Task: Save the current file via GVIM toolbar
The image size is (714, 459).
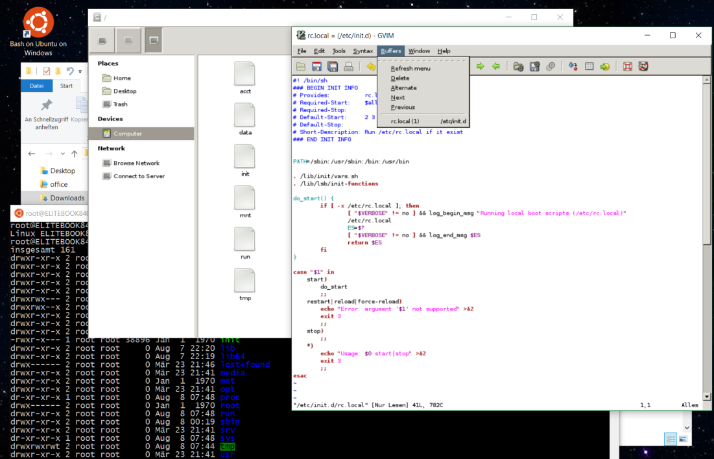Action: [x=317, y=66]
